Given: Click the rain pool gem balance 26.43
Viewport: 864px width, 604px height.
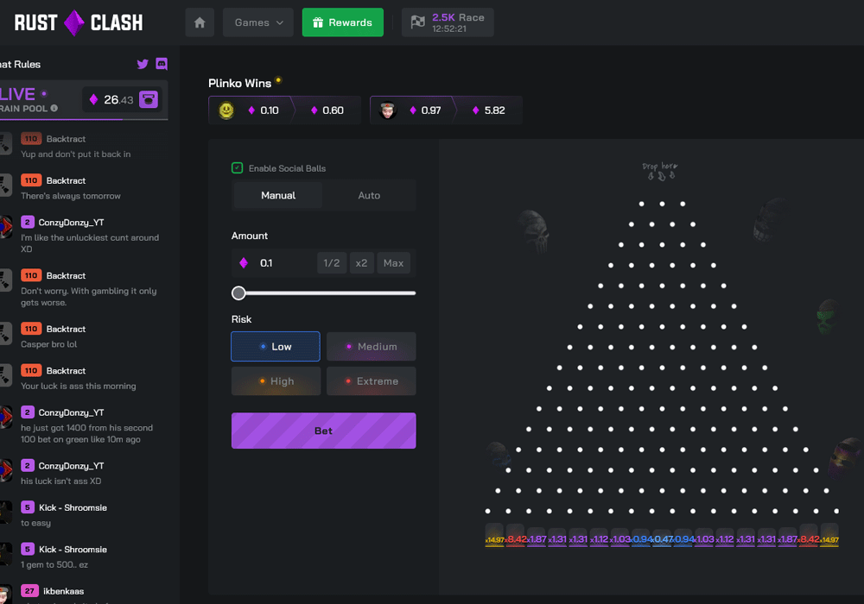Looking at the screenshot, I should coord(113,99).
